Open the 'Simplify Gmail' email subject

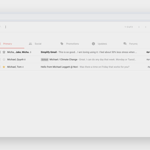[49, 52]
